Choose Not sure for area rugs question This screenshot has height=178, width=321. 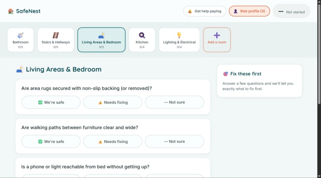pos(174,102)
